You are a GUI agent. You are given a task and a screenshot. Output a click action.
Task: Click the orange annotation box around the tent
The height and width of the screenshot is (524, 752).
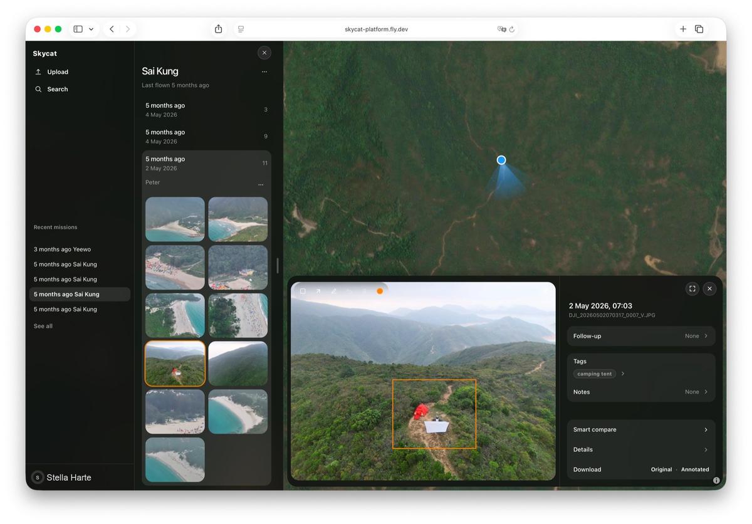434,414
